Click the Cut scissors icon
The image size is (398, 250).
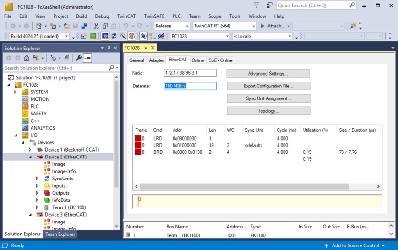click(x=96, y=26)
